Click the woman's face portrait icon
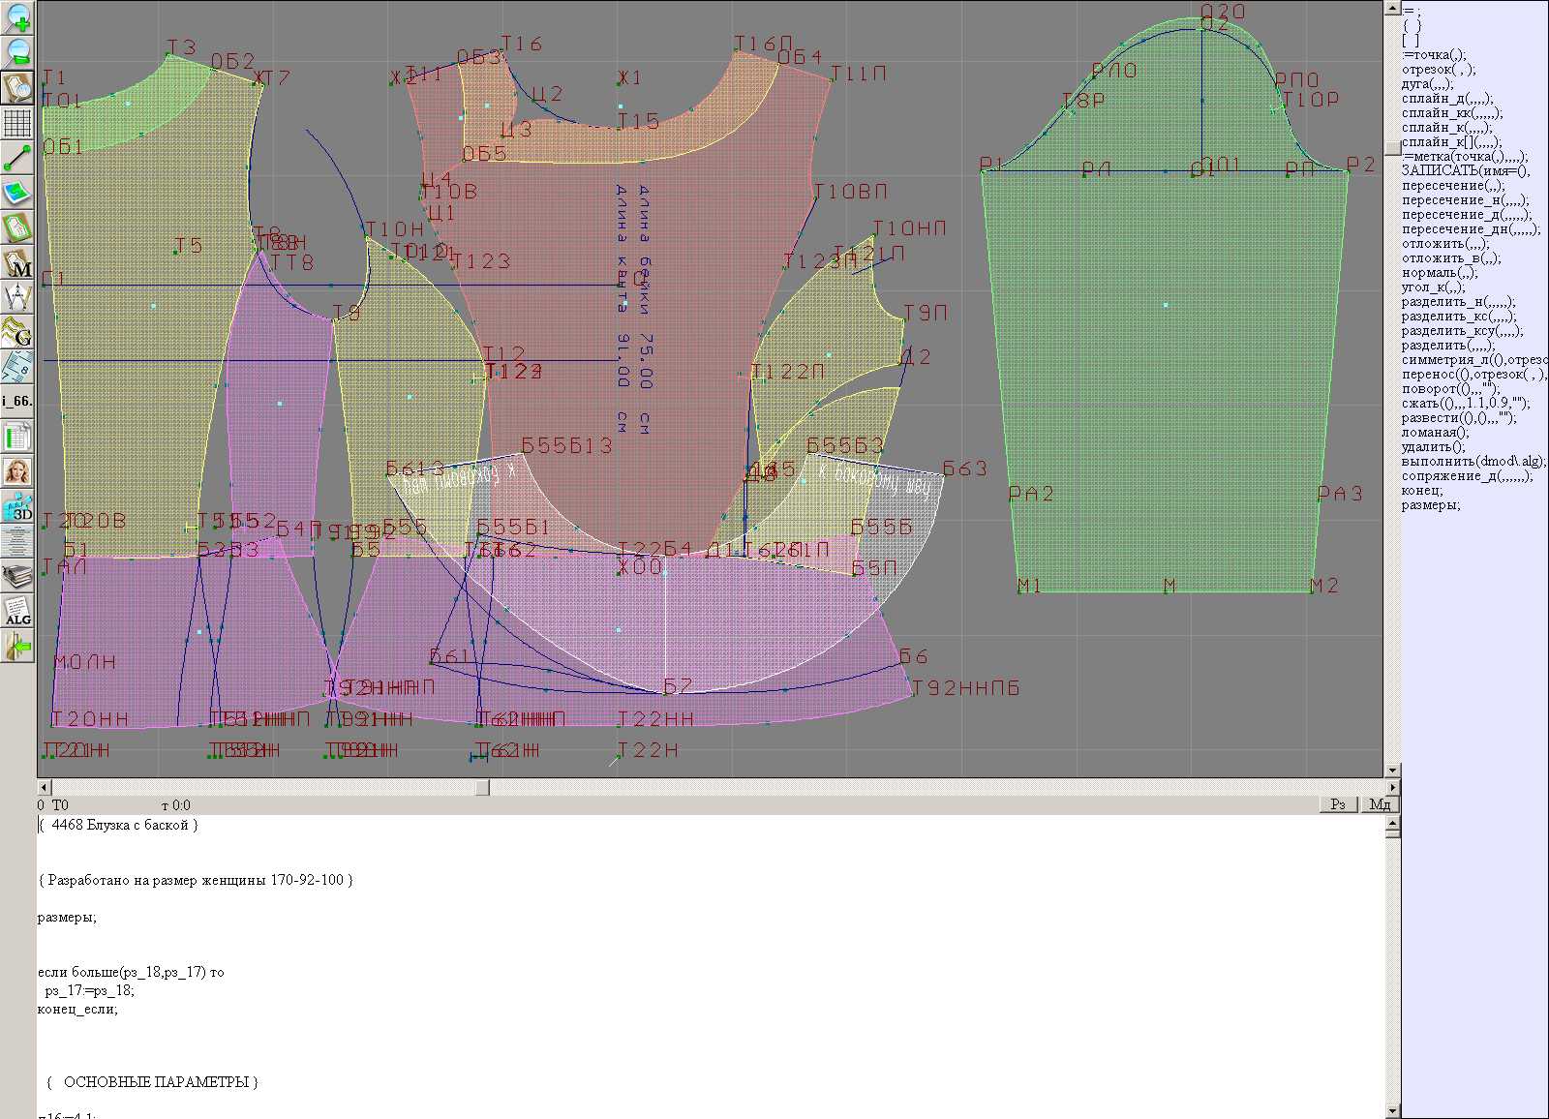Viewport: 1549px width, 1119px height. (17, 471)
